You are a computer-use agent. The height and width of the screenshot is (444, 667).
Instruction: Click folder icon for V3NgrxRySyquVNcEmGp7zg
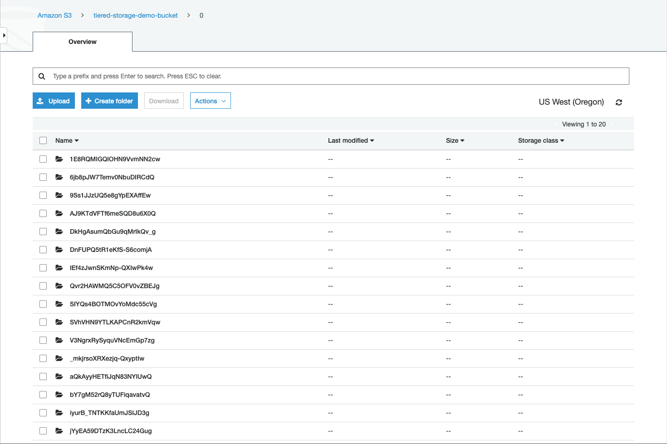tap(59, 340)
